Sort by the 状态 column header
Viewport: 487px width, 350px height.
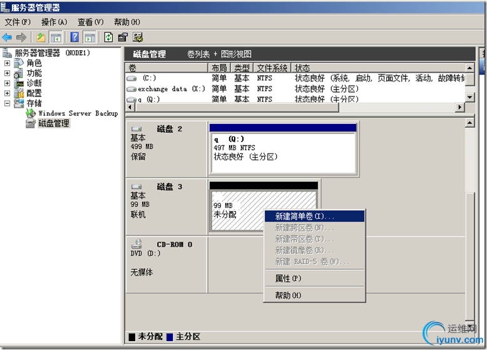(x=378, y=68)
